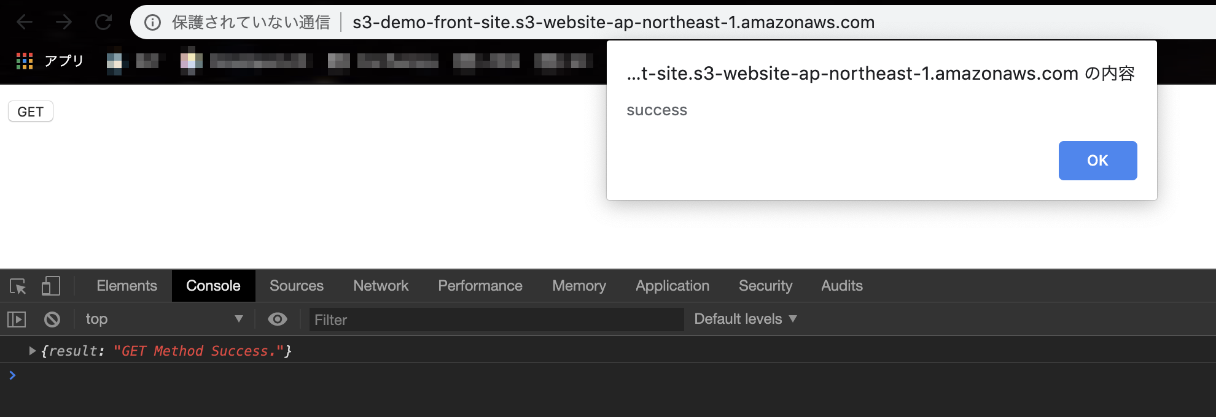Open the Create live expression eye icon

[278, 319]
